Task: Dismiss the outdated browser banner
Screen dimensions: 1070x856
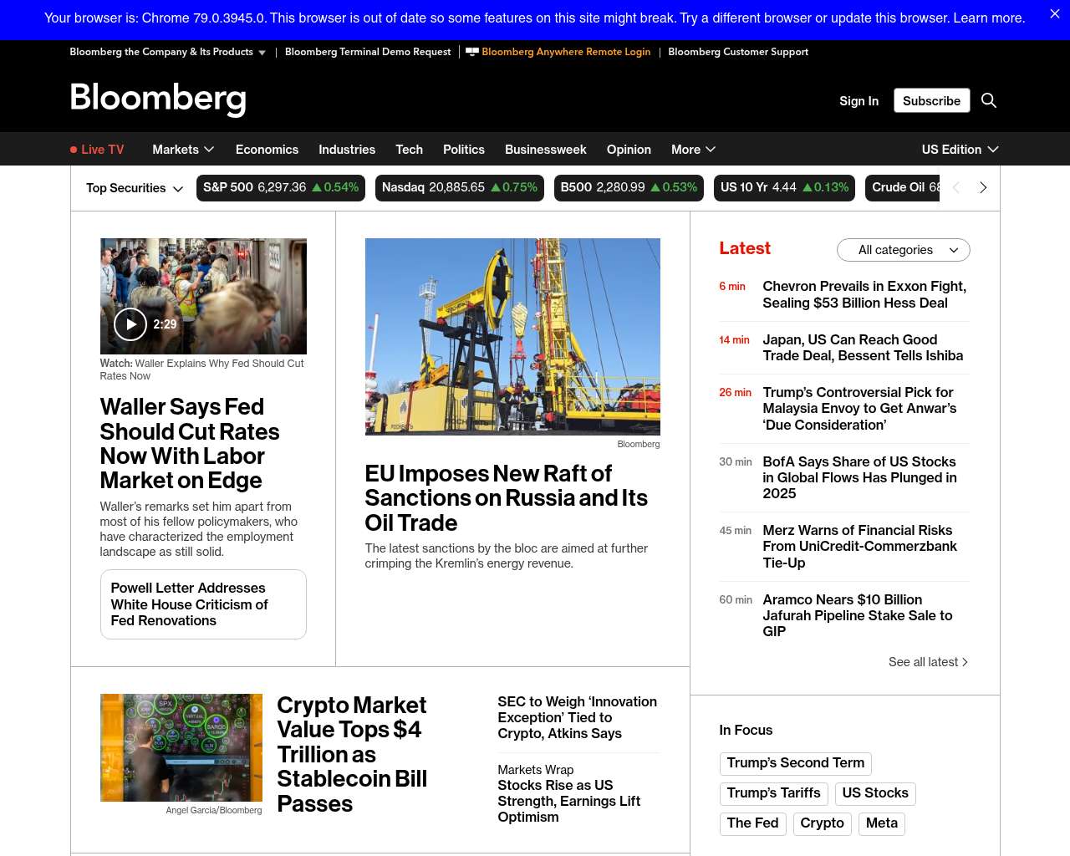Action: click(1055, 14)
